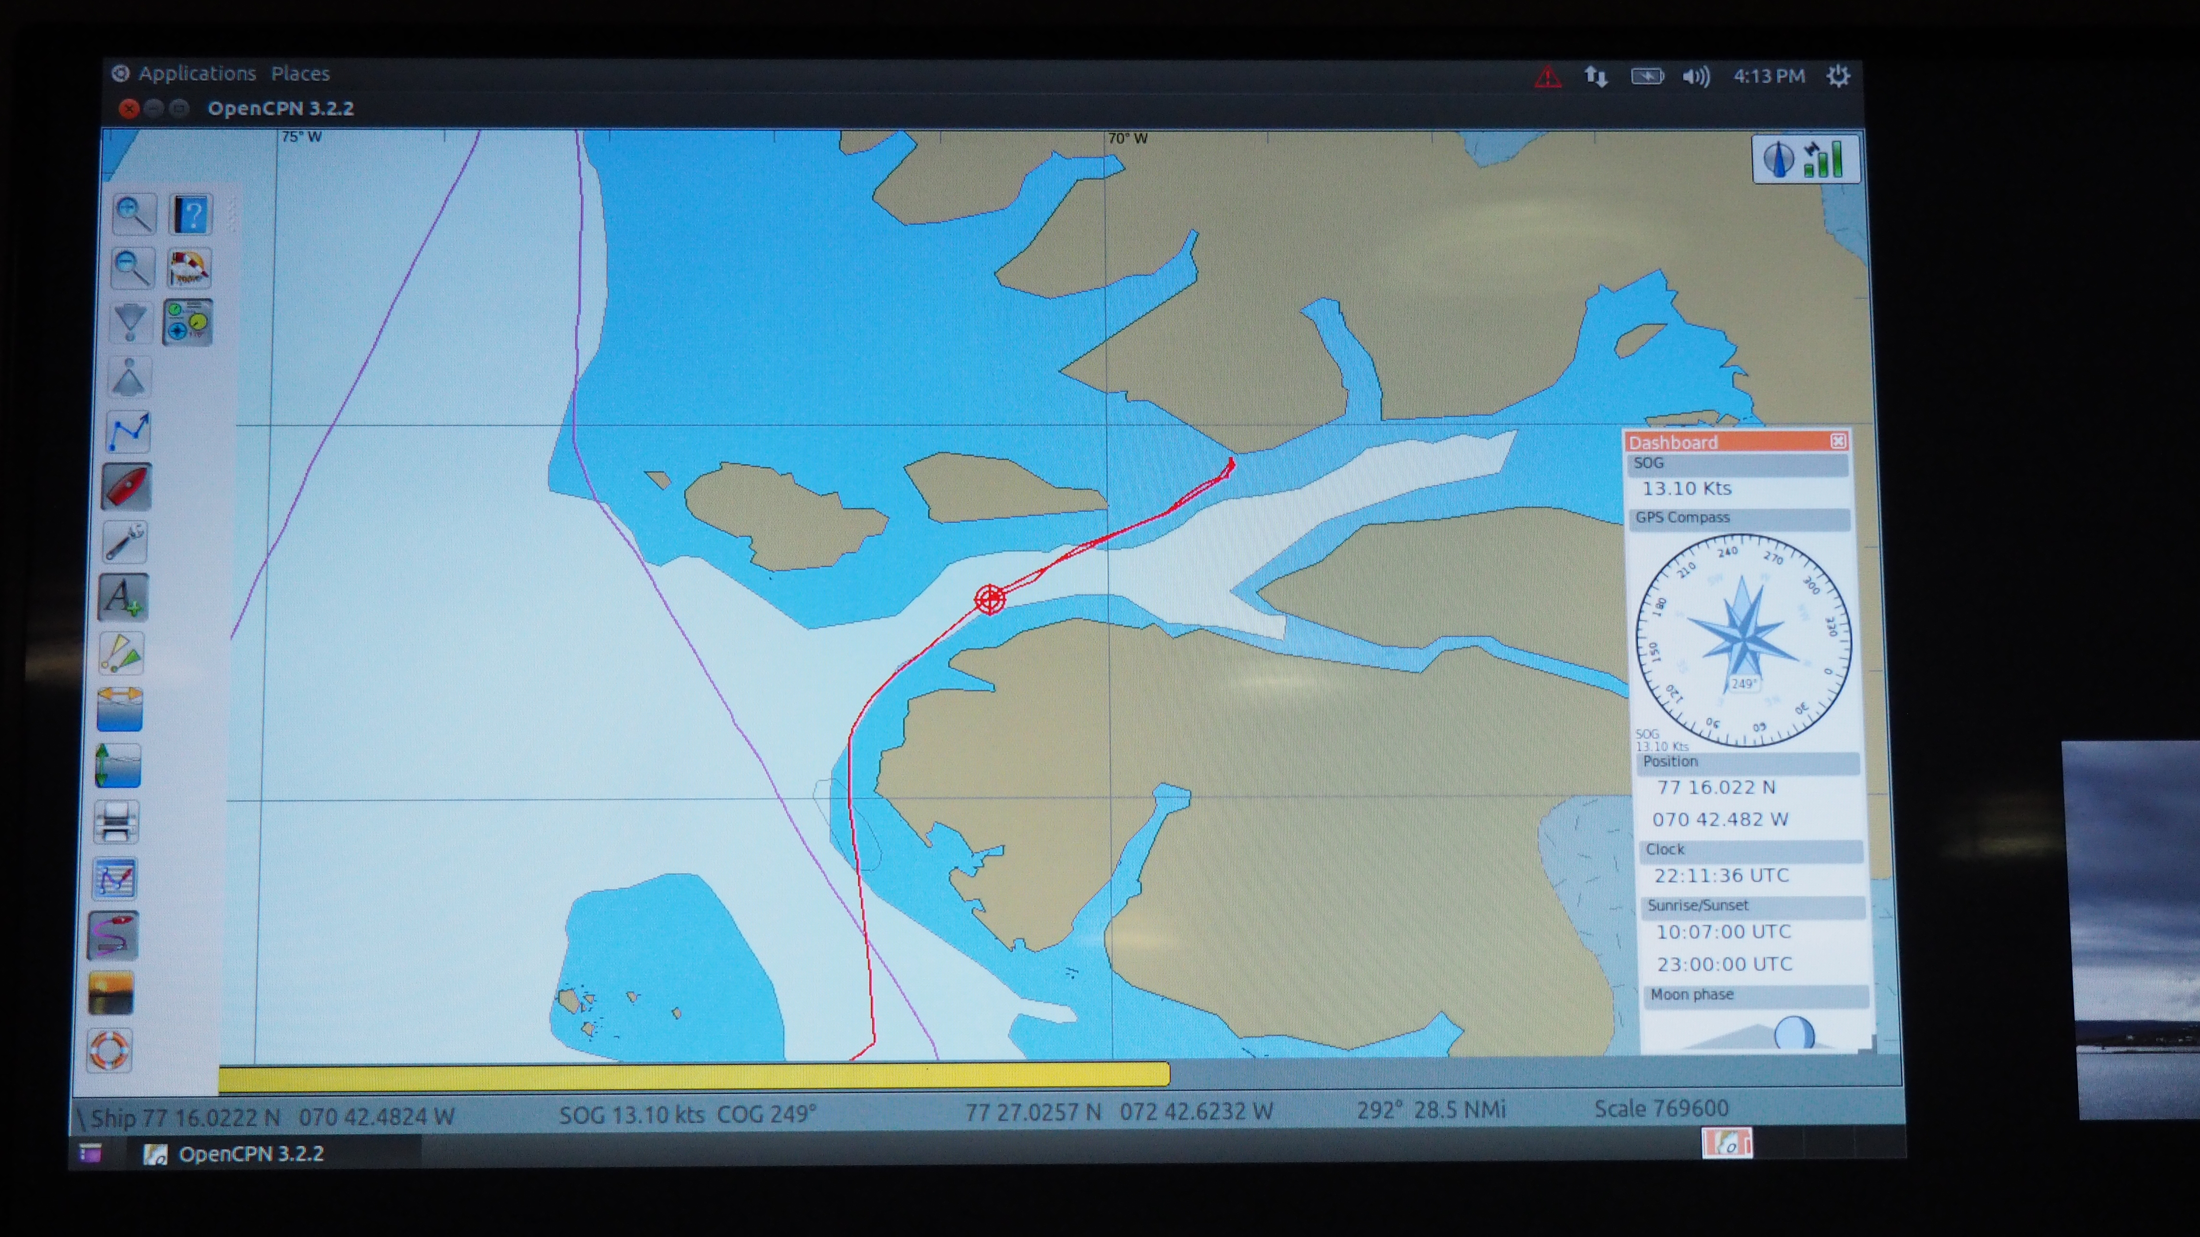Open the Route Manager icon
This screenshot has width=2200, height=1237.
pyautogui.click(x=115, y=879)
